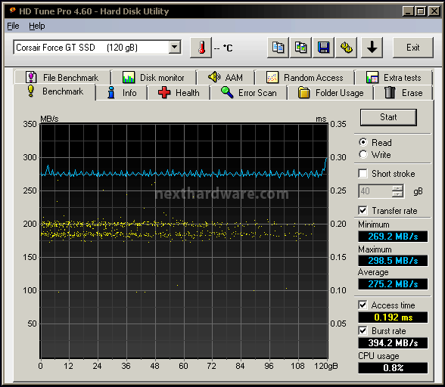The height and width of the screenshot is (387, 445).
Task: Uncheck the Transfer rate checkbox
Action: (363, 210)
